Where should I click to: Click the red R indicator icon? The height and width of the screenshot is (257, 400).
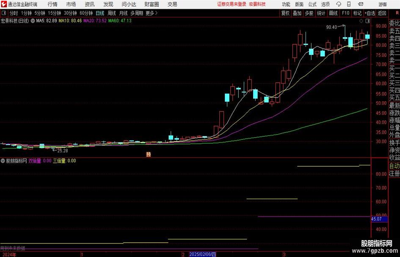click(x=397, y=13)
